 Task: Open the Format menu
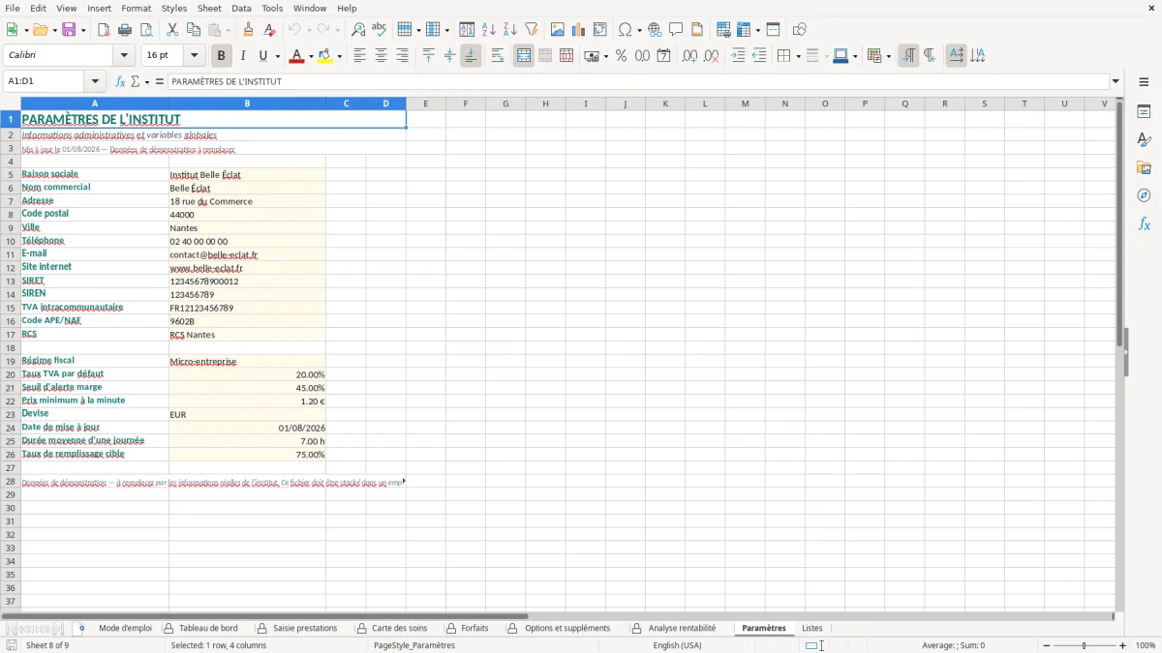(136, 8)
